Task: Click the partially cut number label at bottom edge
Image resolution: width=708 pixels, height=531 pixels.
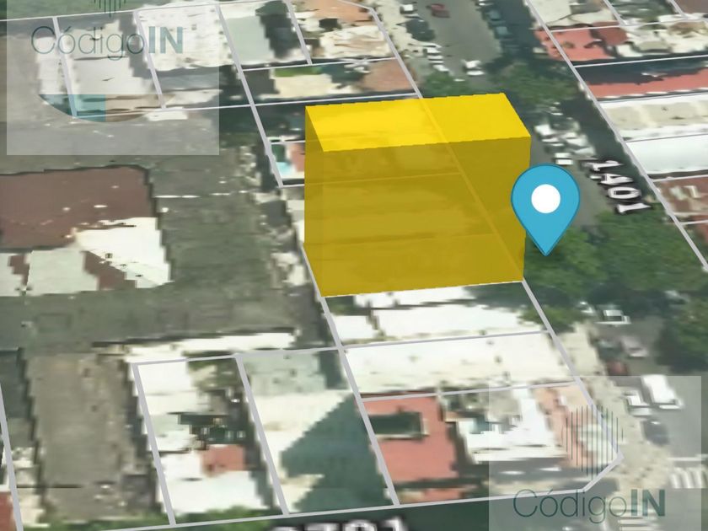Action: tap(343, 524)
